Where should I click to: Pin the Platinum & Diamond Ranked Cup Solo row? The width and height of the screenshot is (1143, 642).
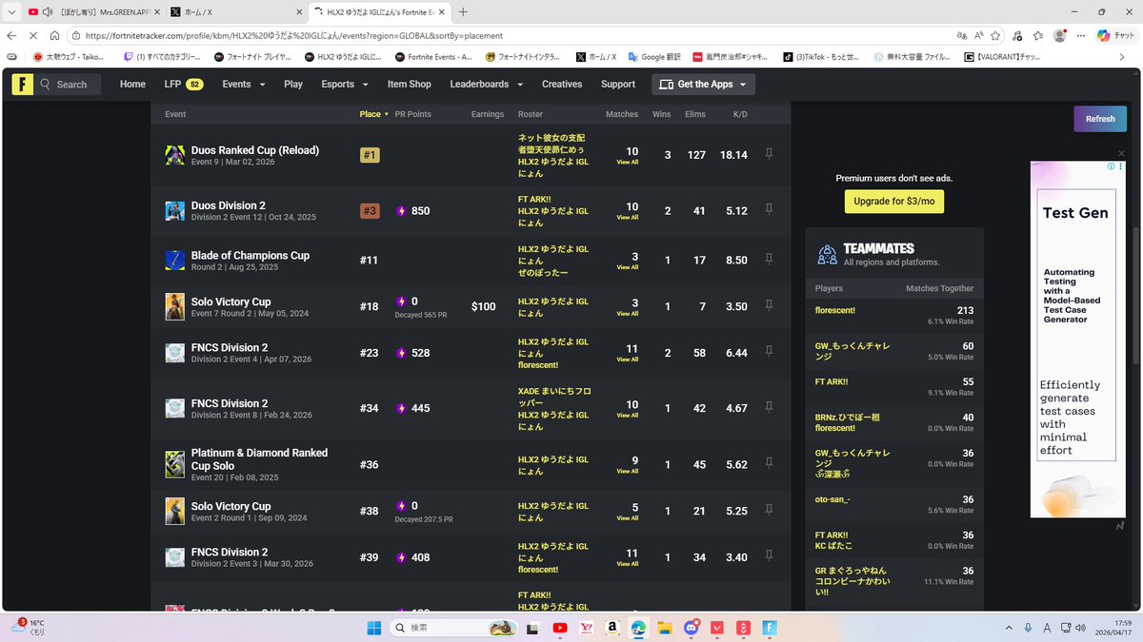[769, 464]
